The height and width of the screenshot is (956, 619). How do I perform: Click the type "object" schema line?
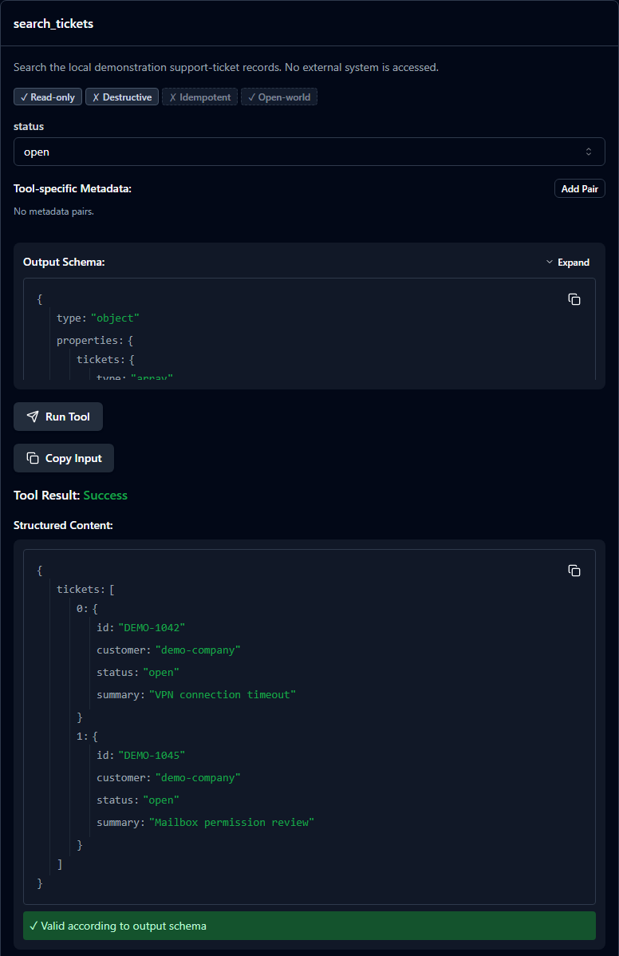[x=98, y=318]
